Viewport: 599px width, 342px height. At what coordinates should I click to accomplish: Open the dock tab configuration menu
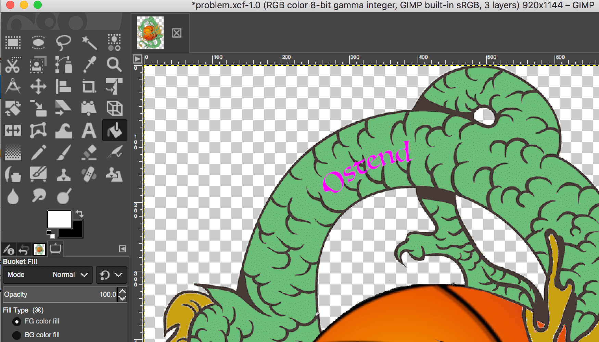pyautogui.click(x=122, y=249)
